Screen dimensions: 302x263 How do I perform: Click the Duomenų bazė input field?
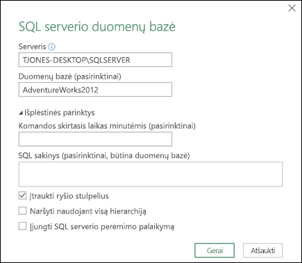pos(95,90)
